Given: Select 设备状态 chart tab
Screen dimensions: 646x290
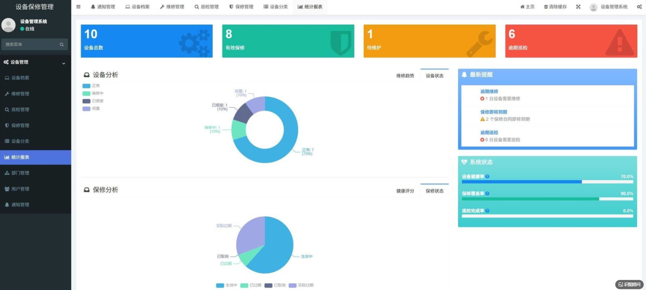Looking at the screenshot, I should [x=434, y=76].
